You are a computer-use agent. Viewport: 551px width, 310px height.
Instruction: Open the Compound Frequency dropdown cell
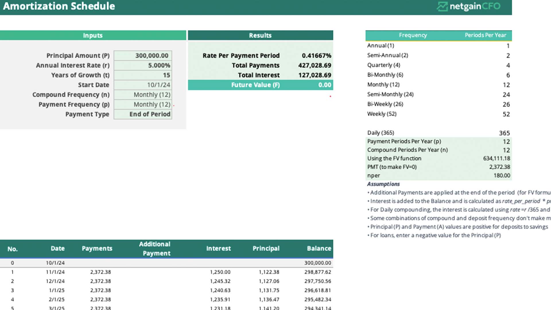[143, 95]
